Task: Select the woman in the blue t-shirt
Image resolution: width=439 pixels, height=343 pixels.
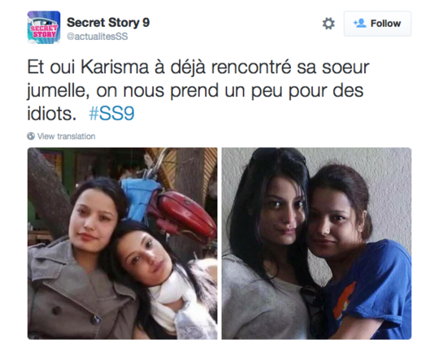Action: pyautogui.click(x=359, y=252)
